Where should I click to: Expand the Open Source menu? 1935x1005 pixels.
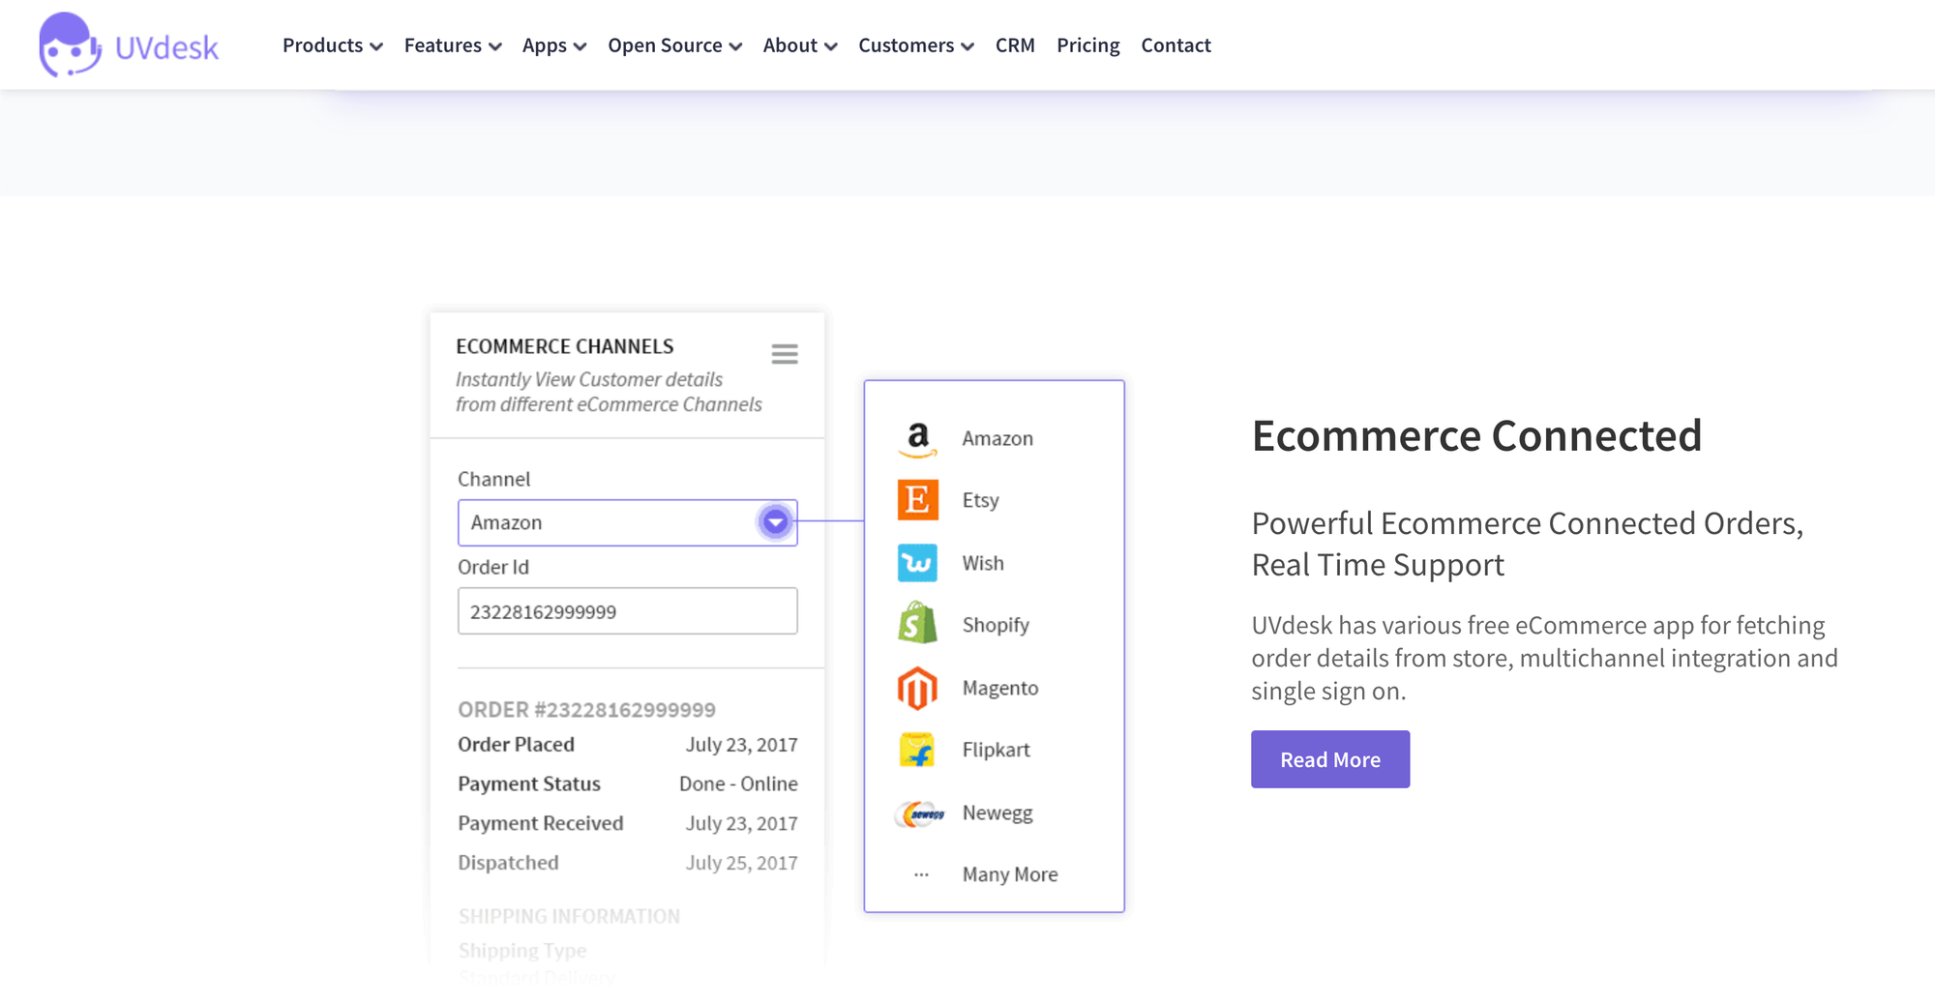(x=674, y=45)
